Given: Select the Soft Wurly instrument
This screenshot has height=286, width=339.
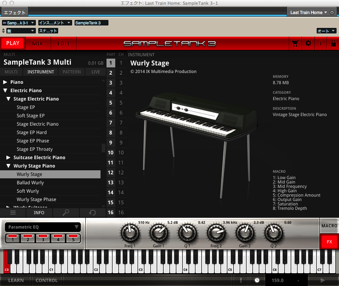Looking at the screenshot, I should click(50, 191).
